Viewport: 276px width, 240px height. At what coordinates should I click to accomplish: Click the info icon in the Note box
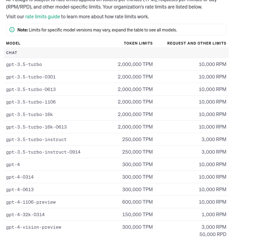(12, 30)
